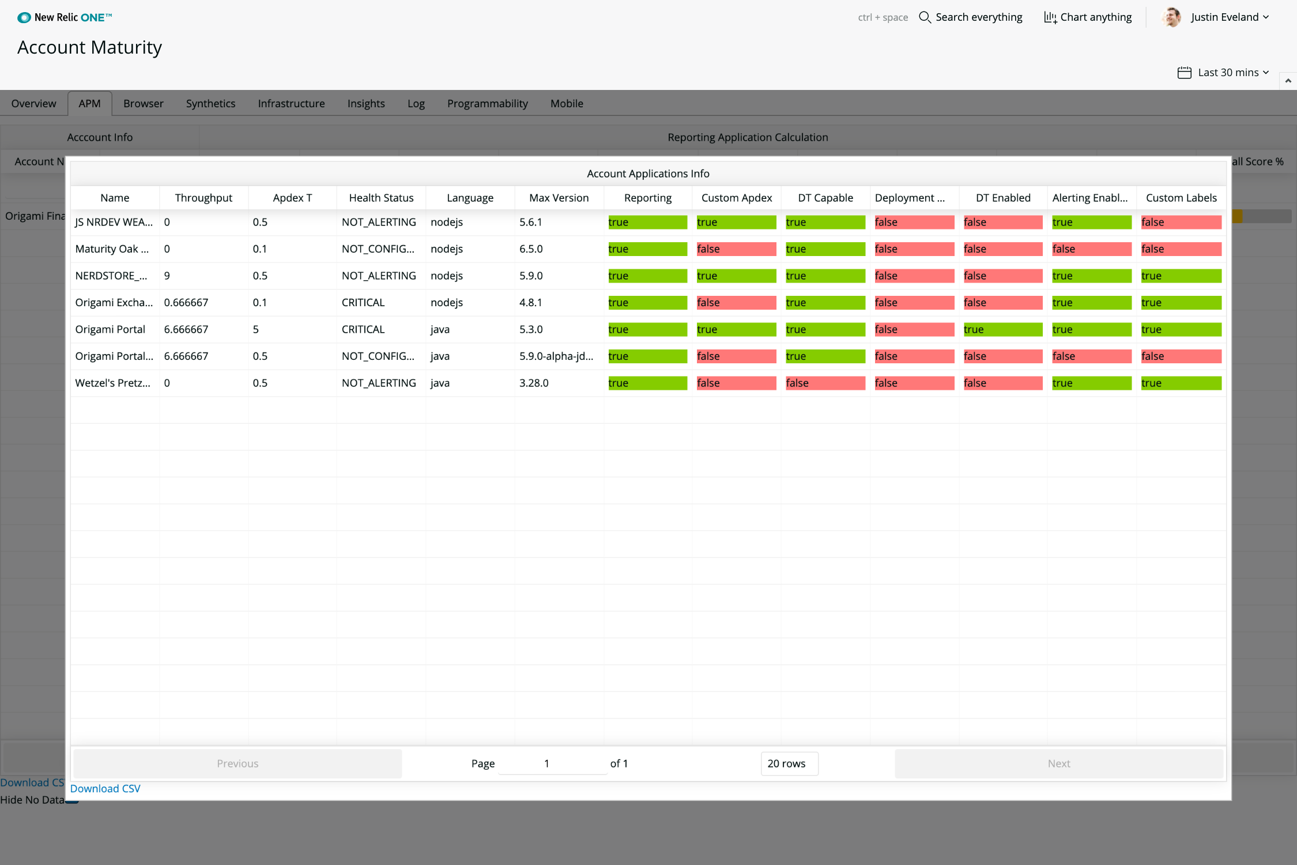Open the Last 30 mins time picker
The width and height of the screenshot is (1297, 865).
click(x=1228, y=73)
